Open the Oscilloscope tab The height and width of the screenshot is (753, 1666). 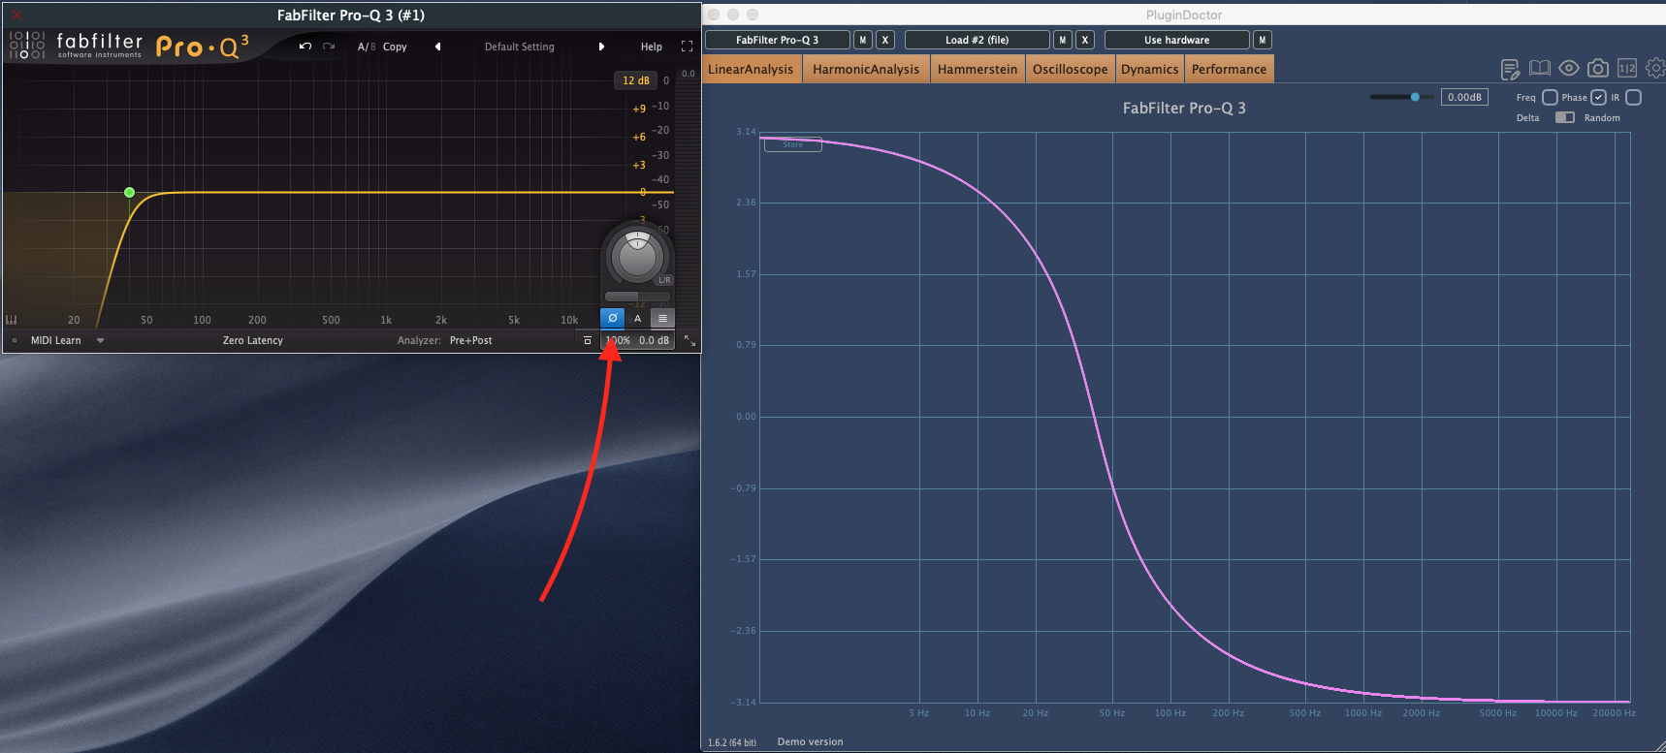pyautogui.click(x=1070, y=69)
